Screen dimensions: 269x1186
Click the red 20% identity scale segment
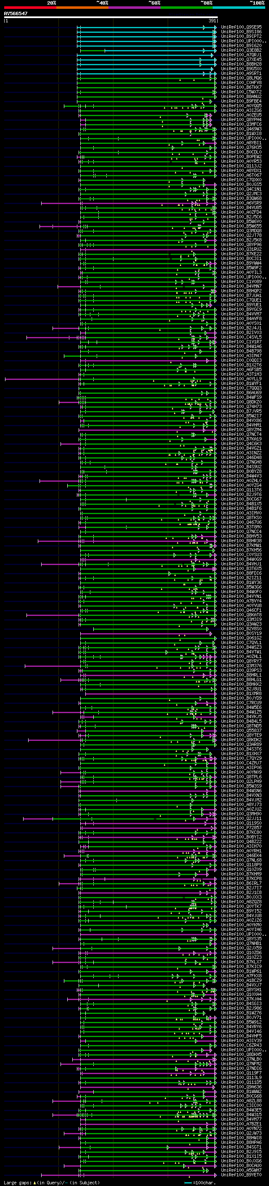point(30,8)
